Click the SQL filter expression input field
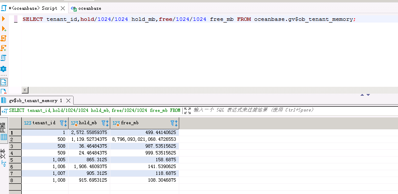This screenshot has height=194, width=398. pyautogui.click(x=295, y=110)
